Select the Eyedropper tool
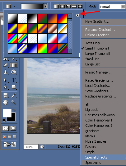 point(14,95)
